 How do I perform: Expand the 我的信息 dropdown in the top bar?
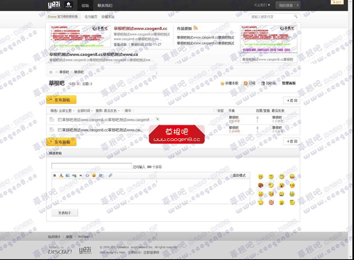288,5
